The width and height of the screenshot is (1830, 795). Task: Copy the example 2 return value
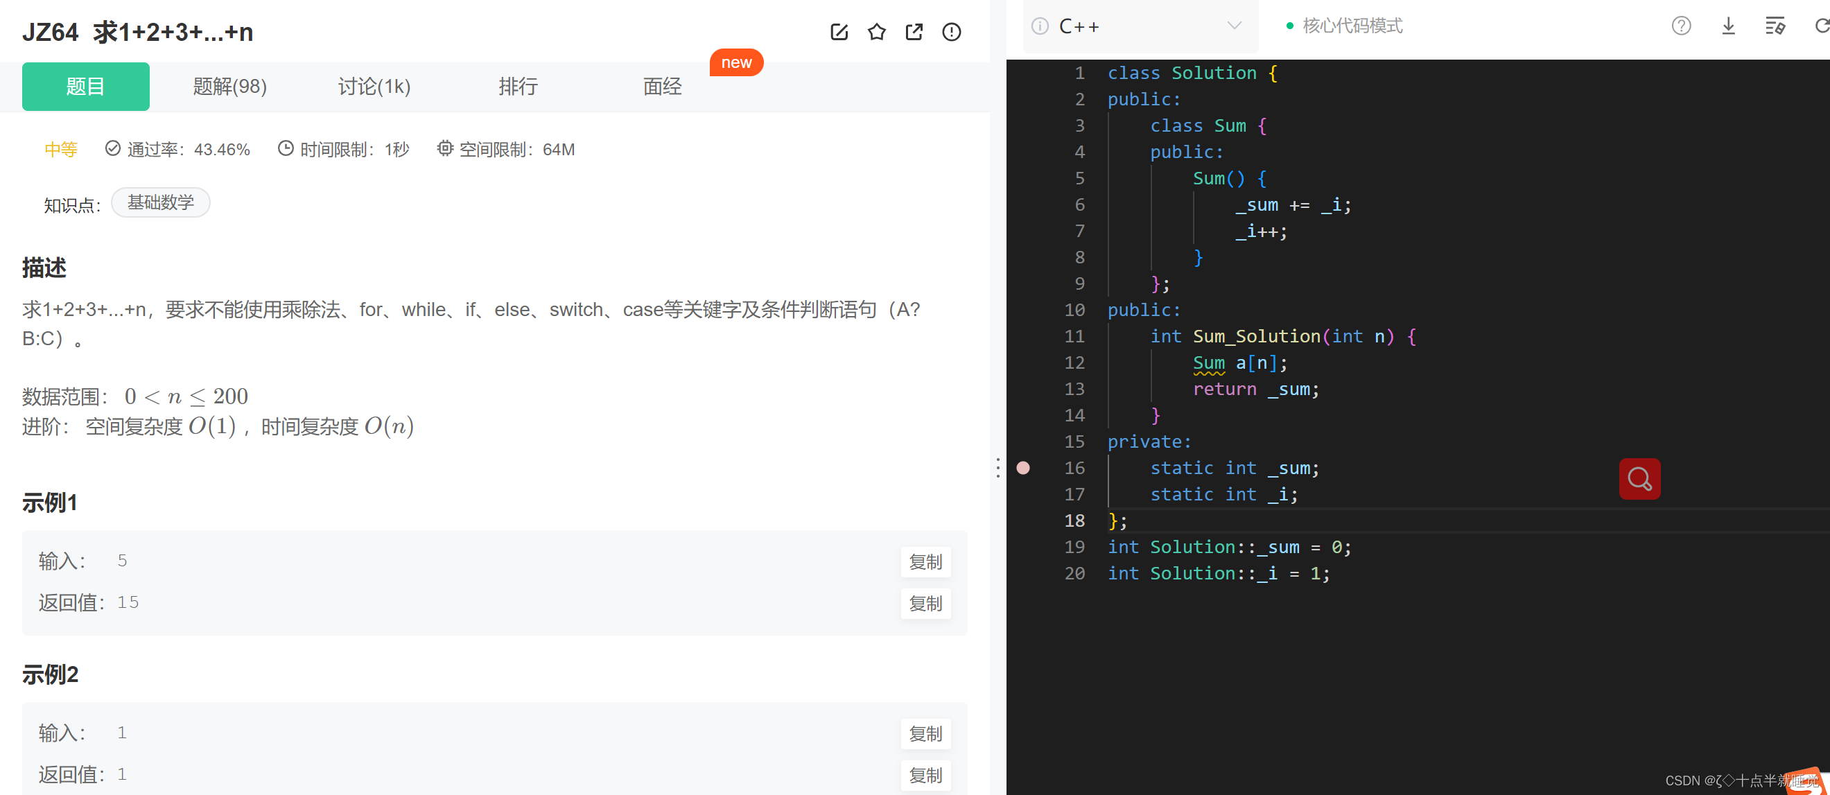tap(925, 775)
